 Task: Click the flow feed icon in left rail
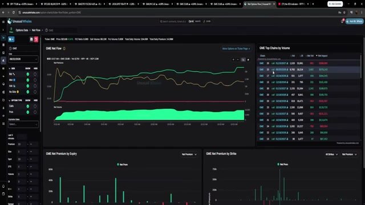pos(3,38)
